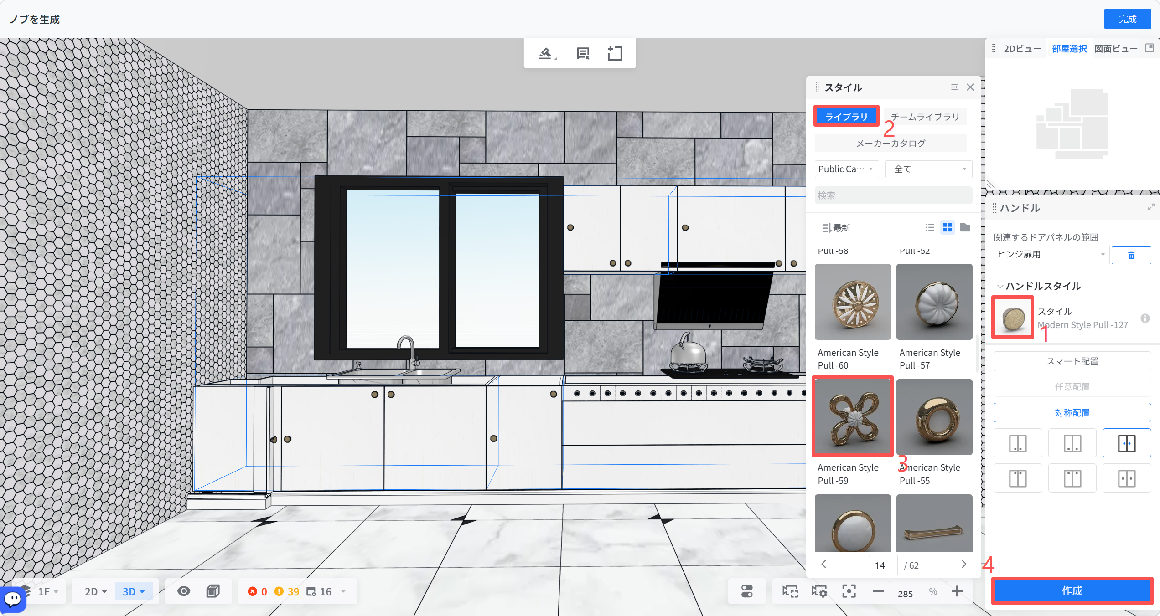Open the ヒンジ扉用 door range dropdown
The width and height of the screenshot is (1160, 616).
[1051, 255]
